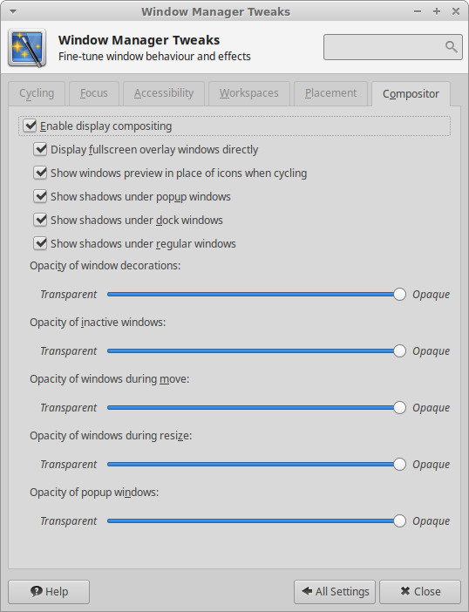Uncheck Display fullscreen overlay windows directly

[x=40, y=149]
